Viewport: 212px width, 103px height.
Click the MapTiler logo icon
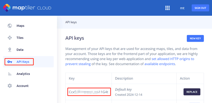[x=7, y=8]
